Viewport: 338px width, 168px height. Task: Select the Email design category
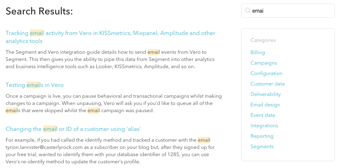point(265,105)
